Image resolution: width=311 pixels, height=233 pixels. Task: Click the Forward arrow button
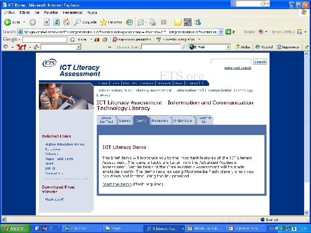[x=32, y=22]
